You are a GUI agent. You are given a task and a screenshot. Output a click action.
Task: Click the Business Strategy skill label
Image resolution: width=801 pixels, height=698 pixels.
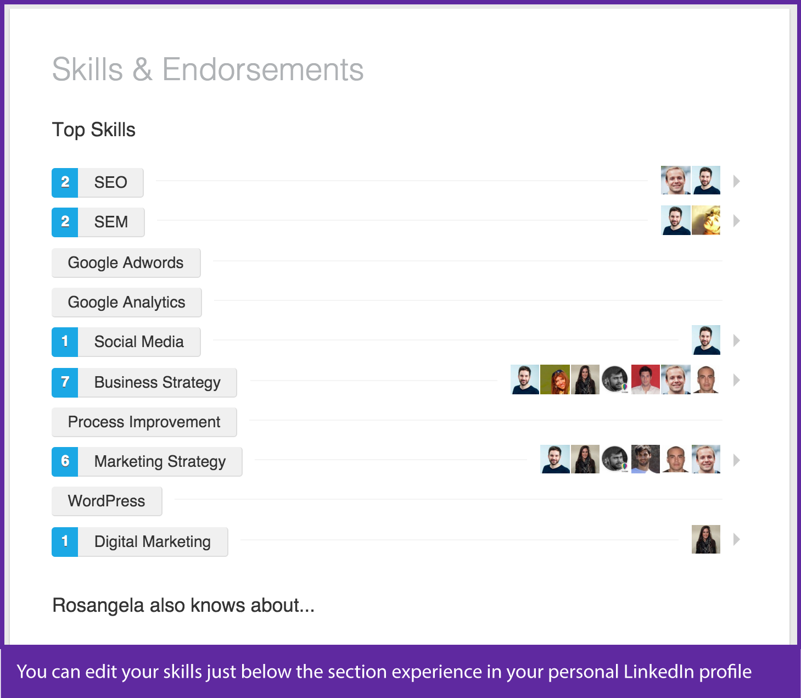tap(157, 382)
